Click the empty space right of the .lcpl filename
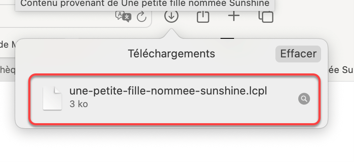Screen dimensions: 354x162 [282, 91]
